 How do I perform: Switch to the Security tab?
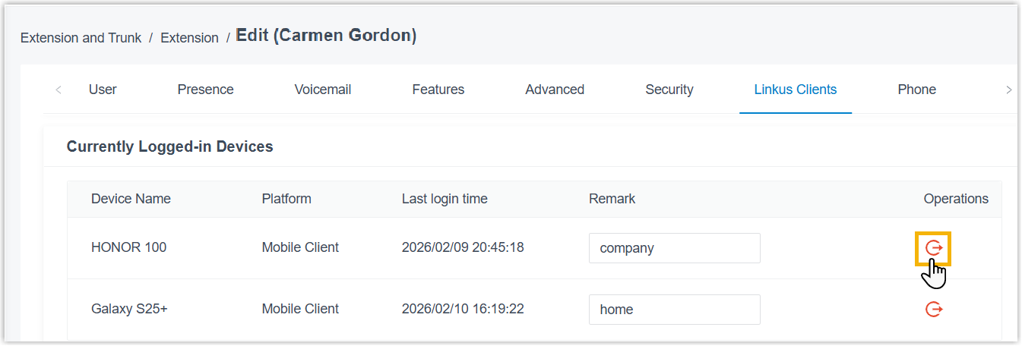[669, 90]
